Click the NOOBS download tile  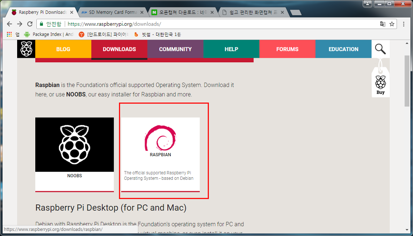[75, 155]
